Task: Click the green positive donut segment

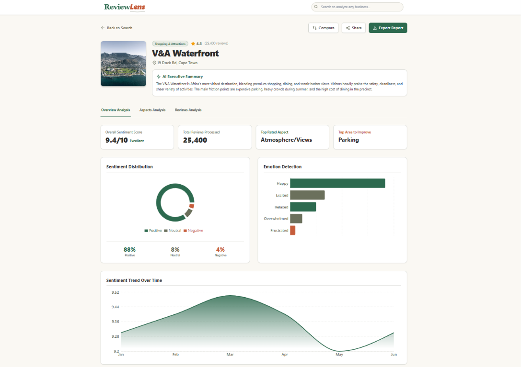Action: click(x=159, y=202)
